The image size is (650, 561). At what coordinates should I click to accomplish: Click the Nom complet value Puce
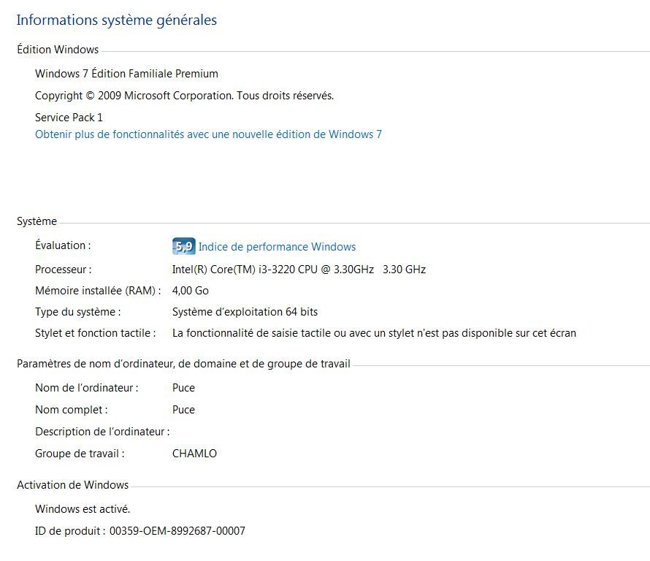[183, 410]
